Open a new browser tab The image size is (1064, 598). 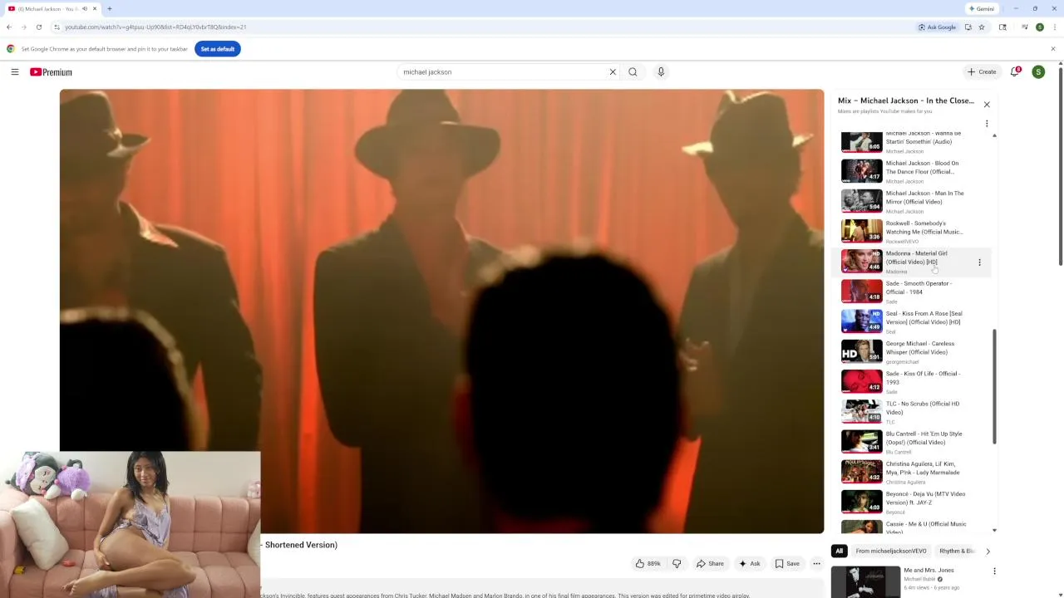coord(109,8)
